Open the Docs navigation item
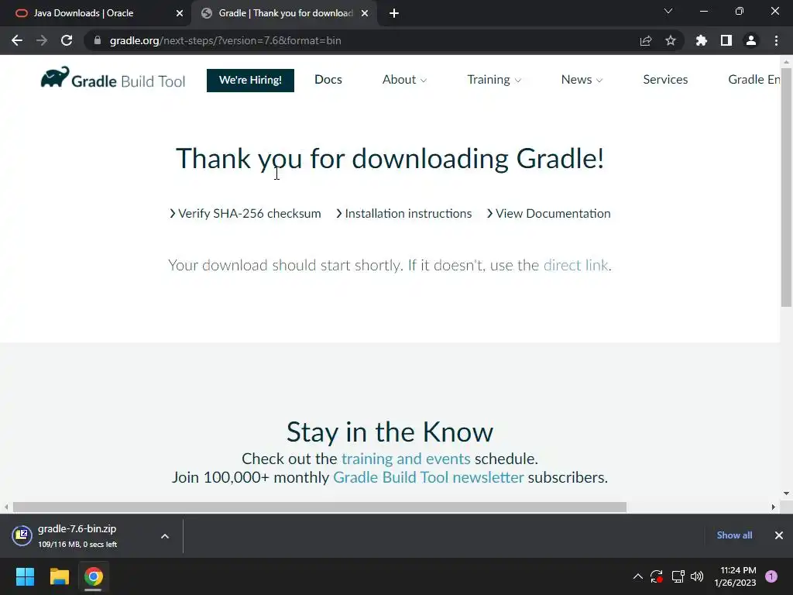 (328, 80)
